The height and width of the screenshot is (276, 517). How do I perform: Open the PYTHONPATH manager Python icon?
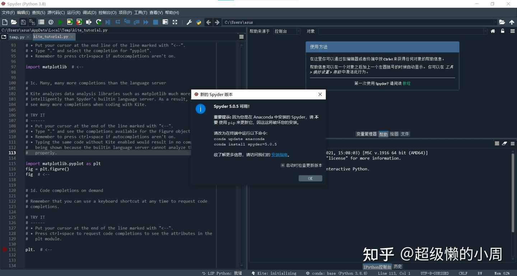pos(199,22)
